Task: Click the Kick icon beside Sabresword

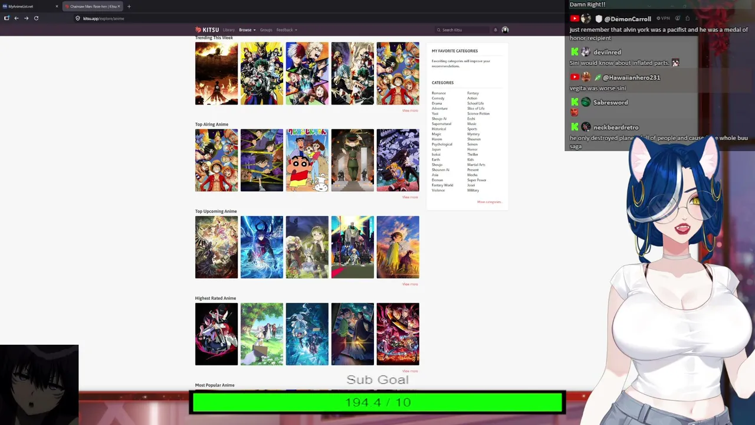Action: (575, 103)
